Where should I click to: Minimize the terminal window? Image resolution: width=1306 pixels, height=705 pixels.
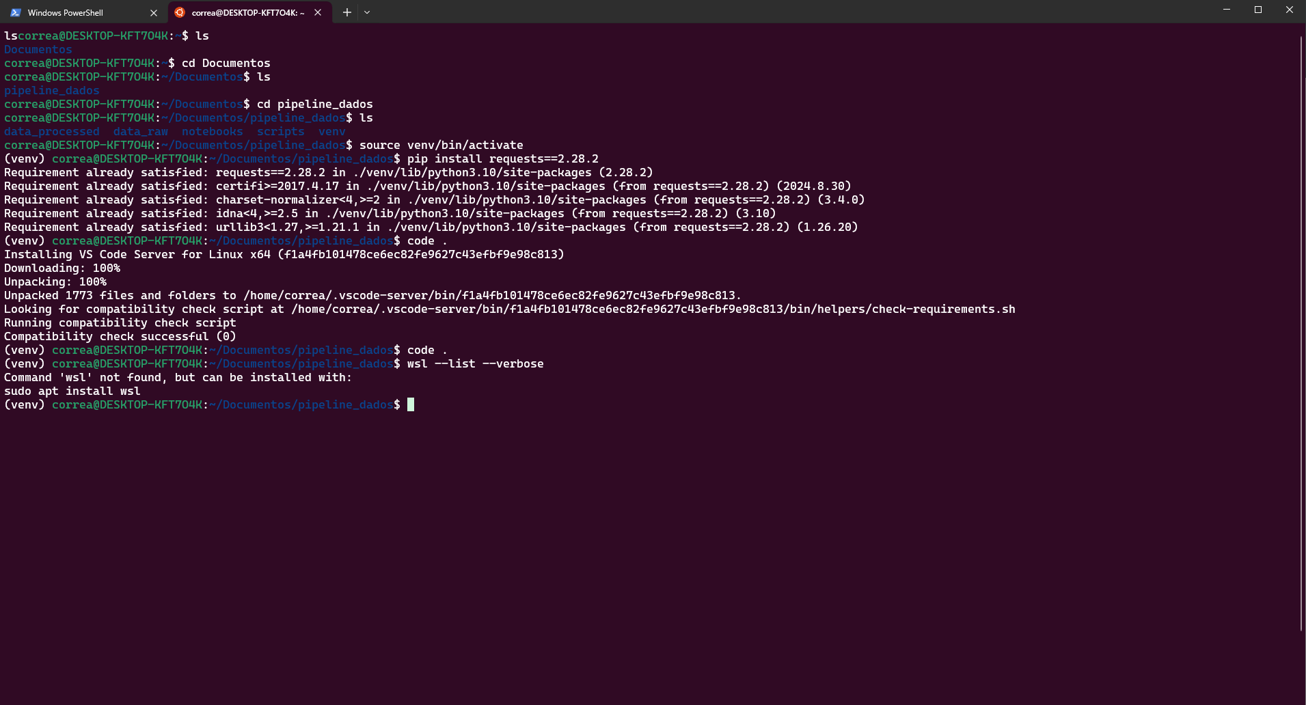coord(1227,10)
